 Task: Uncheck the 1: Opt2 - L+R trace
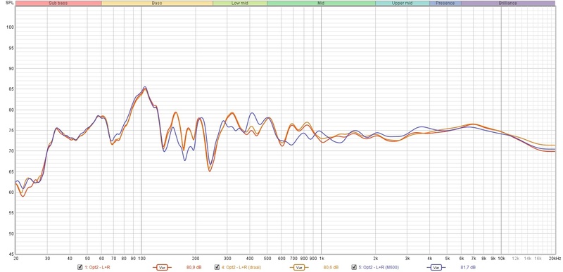tap(80, 267)
